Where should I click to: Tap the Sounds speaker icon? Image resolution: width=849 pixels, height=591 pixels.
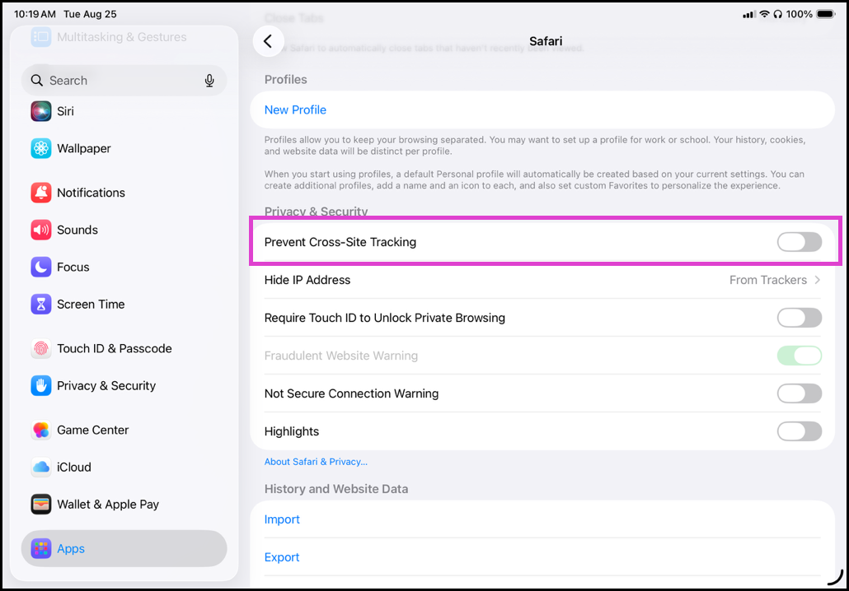coord(41,230)
